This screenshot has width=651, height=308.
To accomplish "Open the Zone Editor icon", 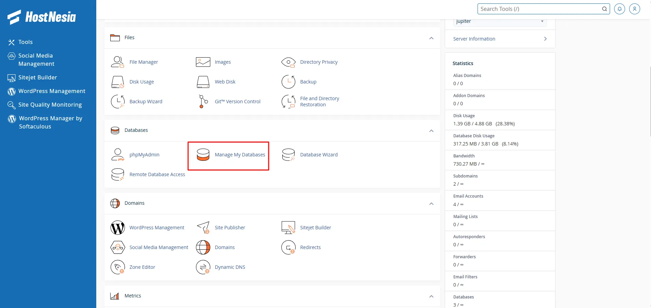I will click(x=117, y=267).
